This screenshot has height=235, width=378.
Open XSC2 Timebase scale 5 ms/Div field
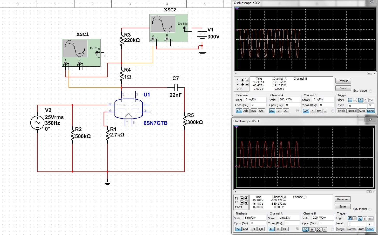coord(255,100)
